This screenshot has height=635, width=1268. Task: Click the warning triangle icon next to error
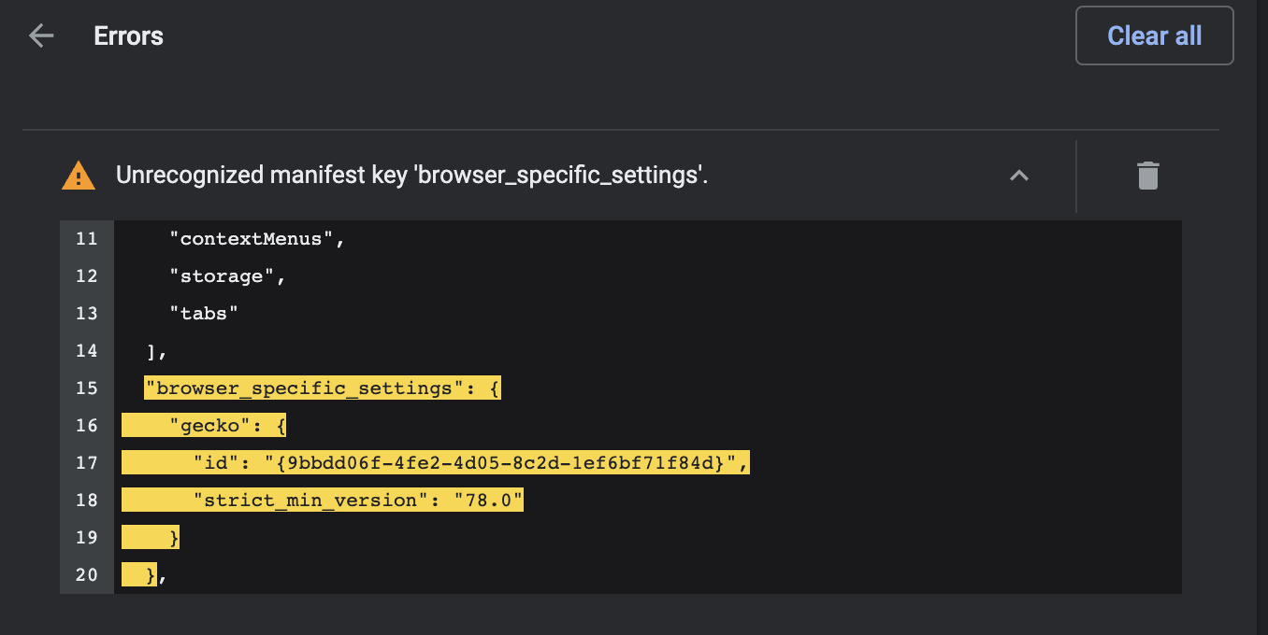pyautogui.click(x=79, y=175)
